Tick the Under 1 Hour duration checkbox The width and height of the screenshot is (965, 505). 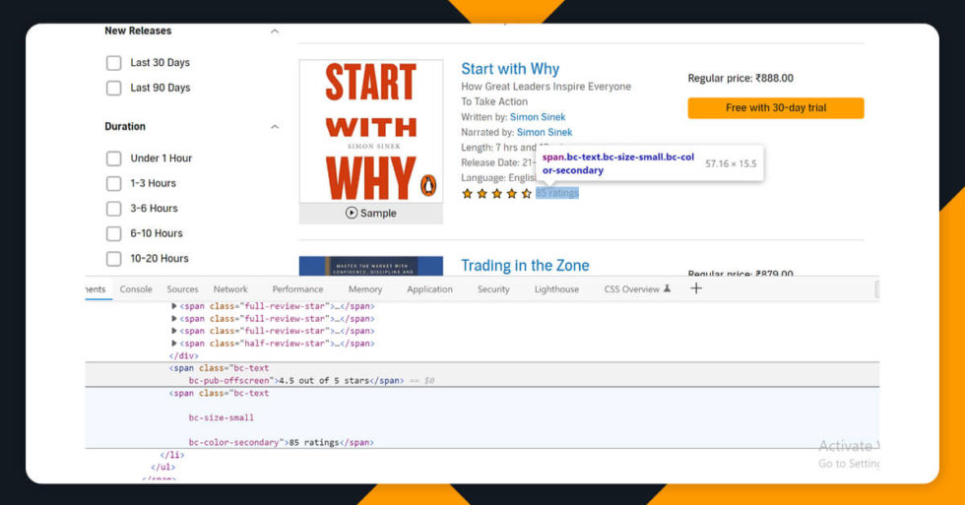pyautogui.click(x=114, y=158)
